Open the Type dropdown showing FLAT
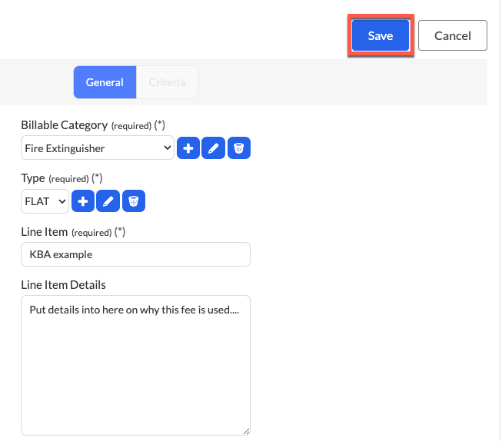Screen dimensions: 502x441 click(x=45, y=201)
